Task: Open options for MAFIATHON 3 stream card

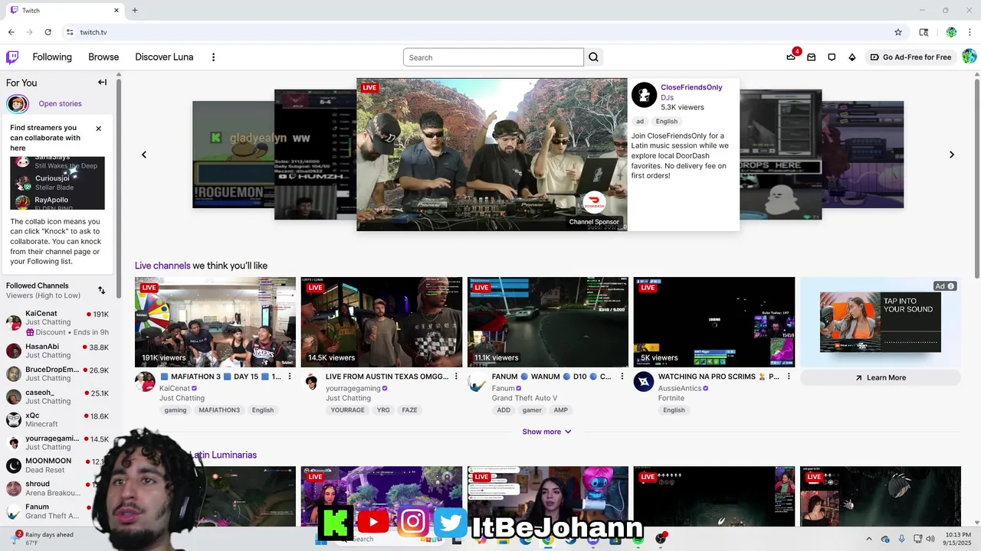Action: point(290,377)
